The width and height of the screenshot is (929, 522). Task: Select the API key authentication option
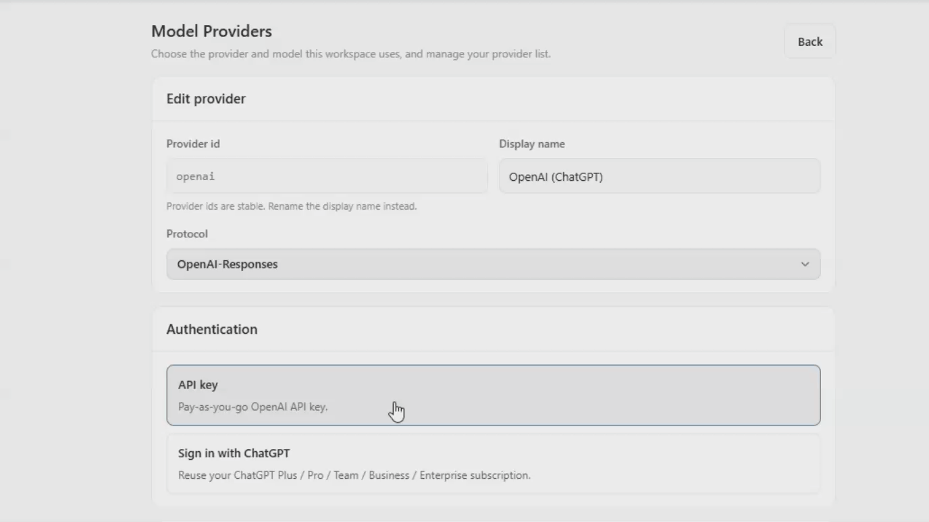point(494,395)
